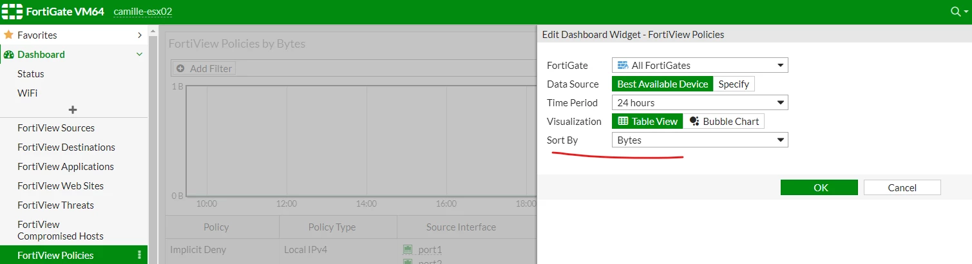The image size is (972, 264).
Task: Click the Bubble Chart icon
Action: point(694,121)
